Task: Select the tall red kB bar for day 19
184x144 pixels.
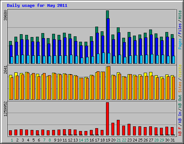Action: click(107, 119)
